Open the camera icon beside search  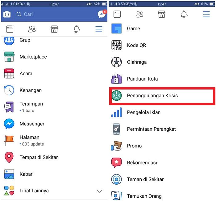7,14
